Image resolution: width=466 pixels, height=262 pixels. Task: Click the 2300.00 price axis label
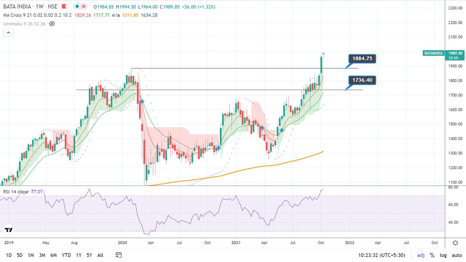pos(456,8)
